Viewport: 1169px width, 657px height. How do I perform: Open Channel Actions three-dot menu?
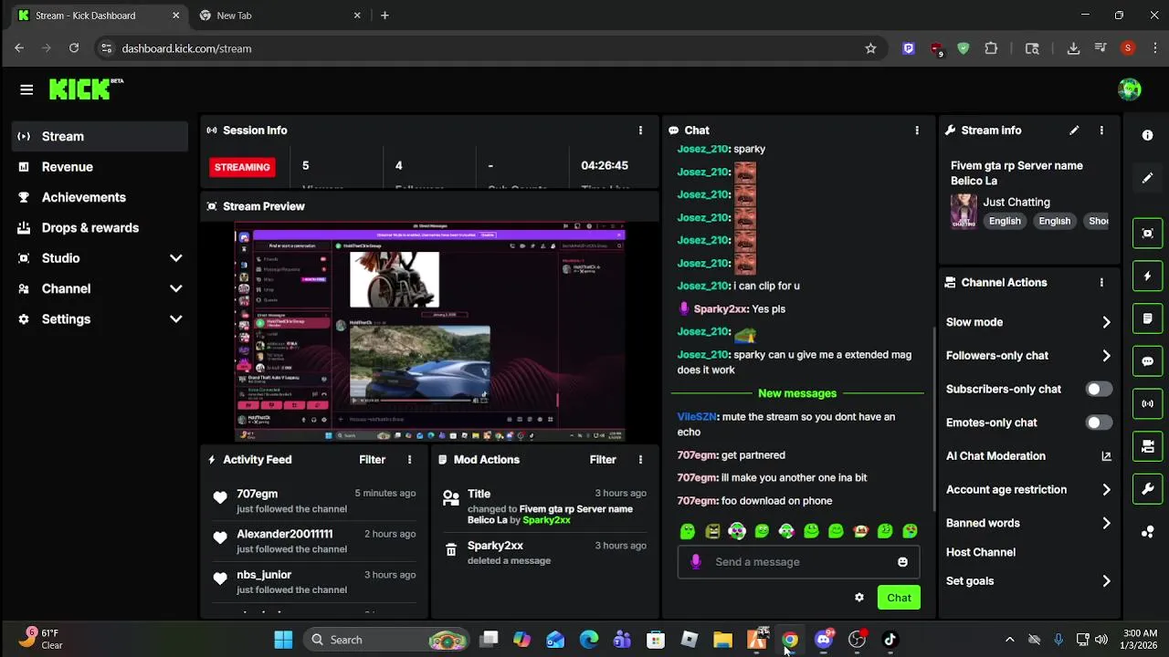[1101, 283]
